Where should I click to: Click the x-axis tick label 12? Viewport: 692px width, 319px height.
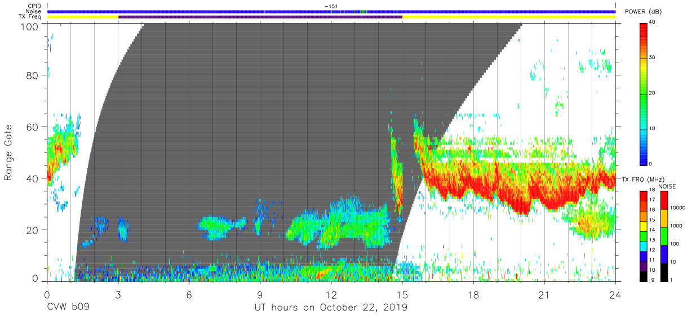tap(331, 295)
